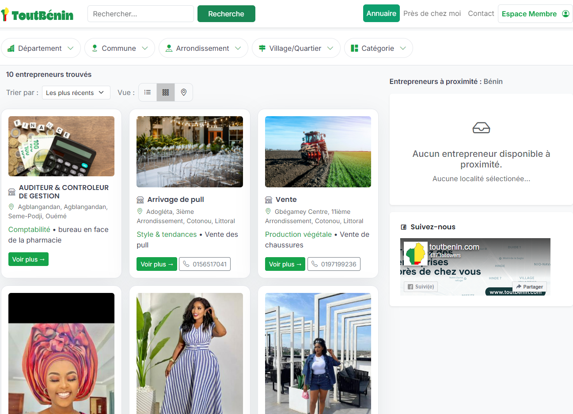Image resolution: width=573 pixels, height=414 pixels.
Task: Switch to list view icon
Action: pyautogui.click(x=148, y=92)
